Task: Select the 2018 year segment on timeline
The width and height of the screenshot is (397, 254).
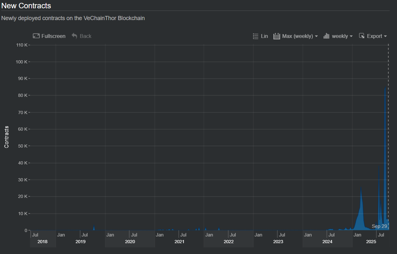Action: click(x=42, y=242)
